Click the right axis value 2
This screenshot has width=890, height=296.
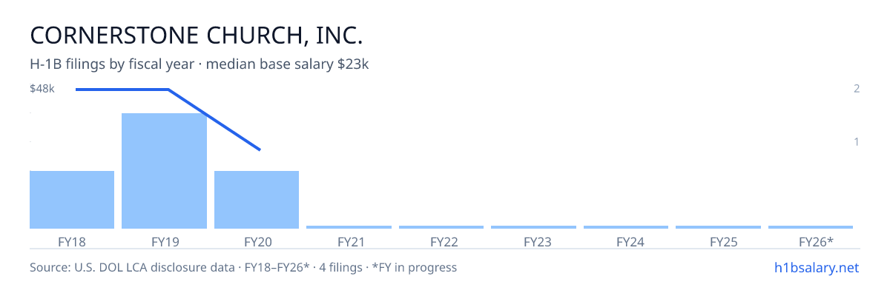pos(857,89)
